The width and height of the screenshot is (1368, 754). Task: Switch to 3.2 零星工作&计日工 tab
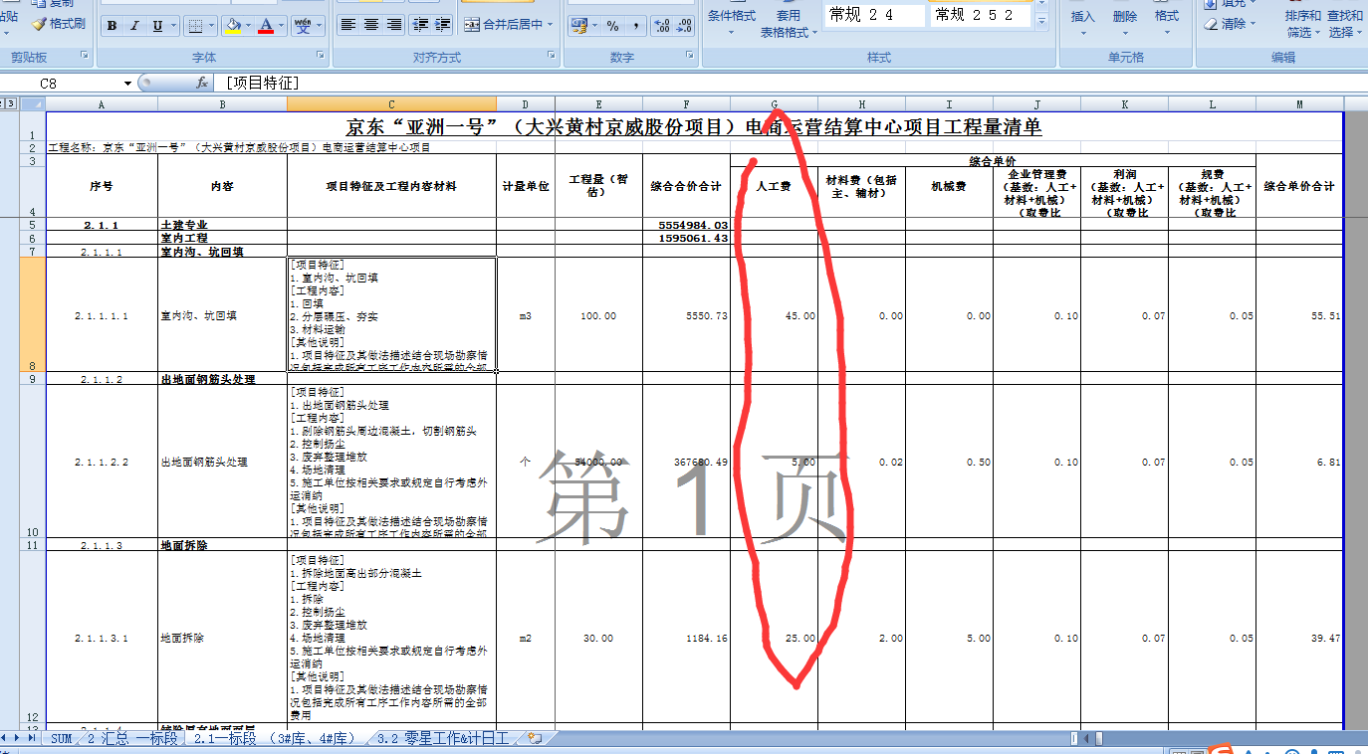click(x=443, y=739)
